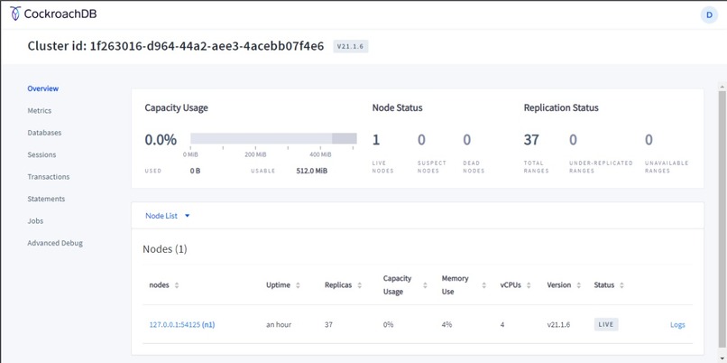Sort by Capacity Usage column arrows
This screenshot has width=727, height=363.
(425, 285)
